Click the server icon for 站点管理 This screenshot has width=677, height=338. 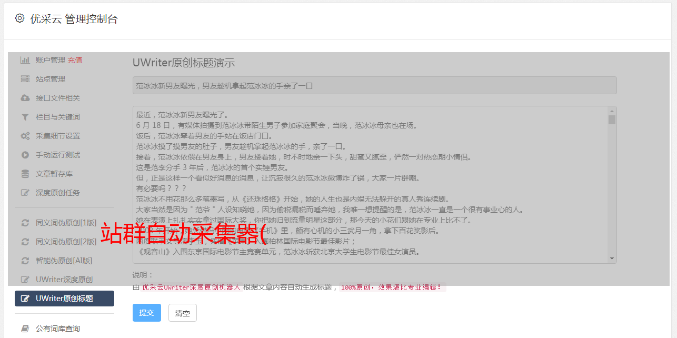pos(25,79)
